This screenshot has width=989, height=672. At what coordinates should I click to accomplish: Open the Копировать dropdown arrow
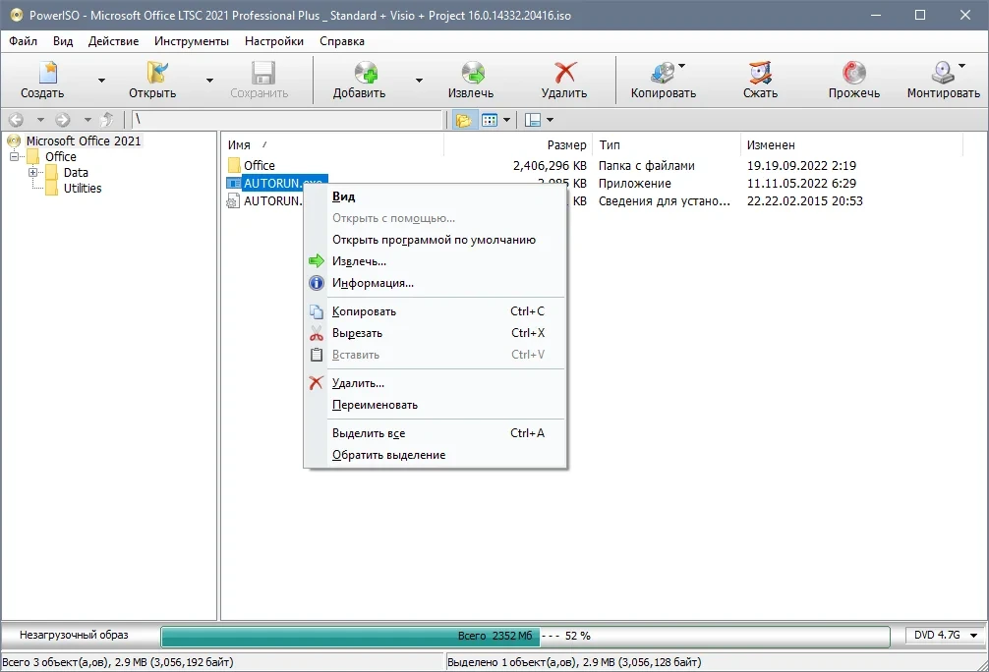pos(682,65)
